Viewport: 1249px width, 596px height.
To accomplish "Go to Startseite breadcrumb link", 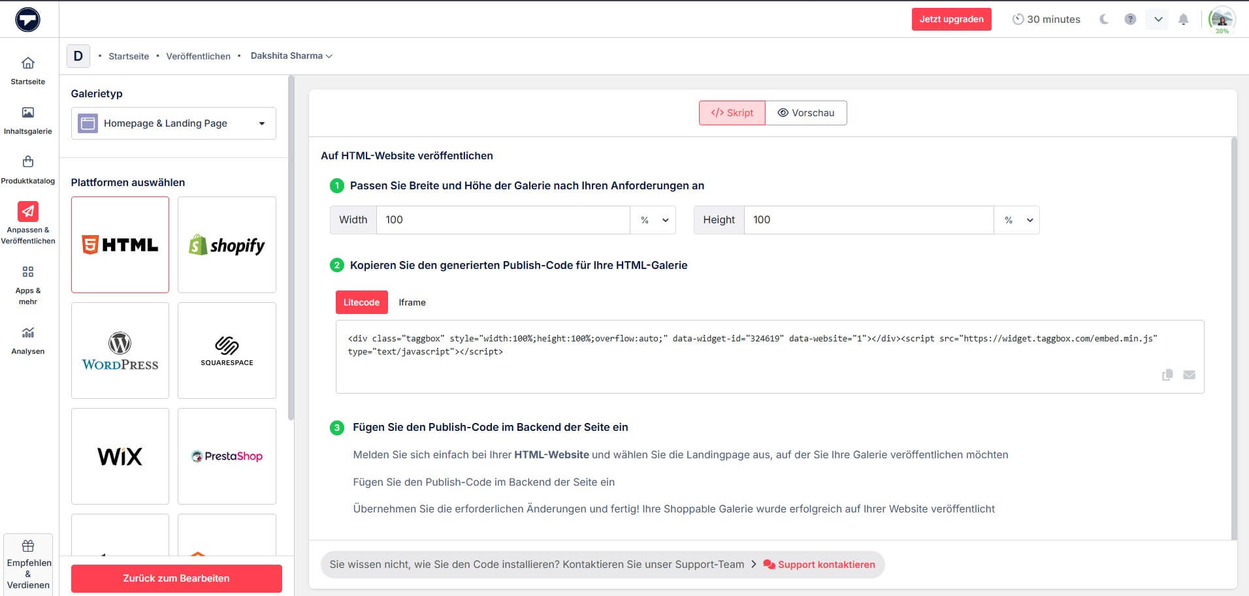I will pos(129,56).
